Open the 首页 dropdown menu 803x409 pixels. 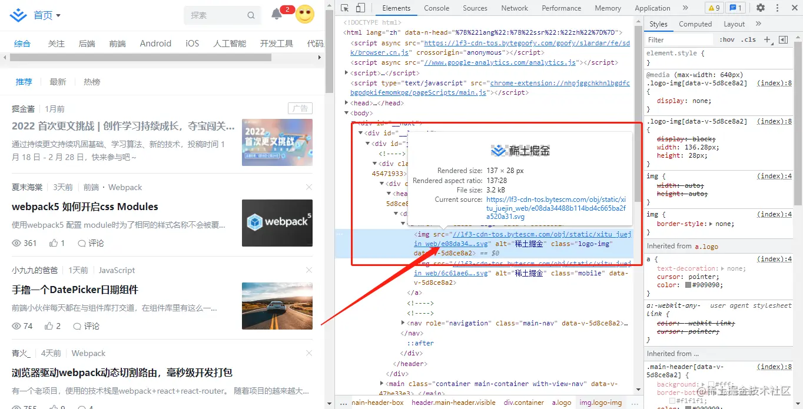point(47,15)
